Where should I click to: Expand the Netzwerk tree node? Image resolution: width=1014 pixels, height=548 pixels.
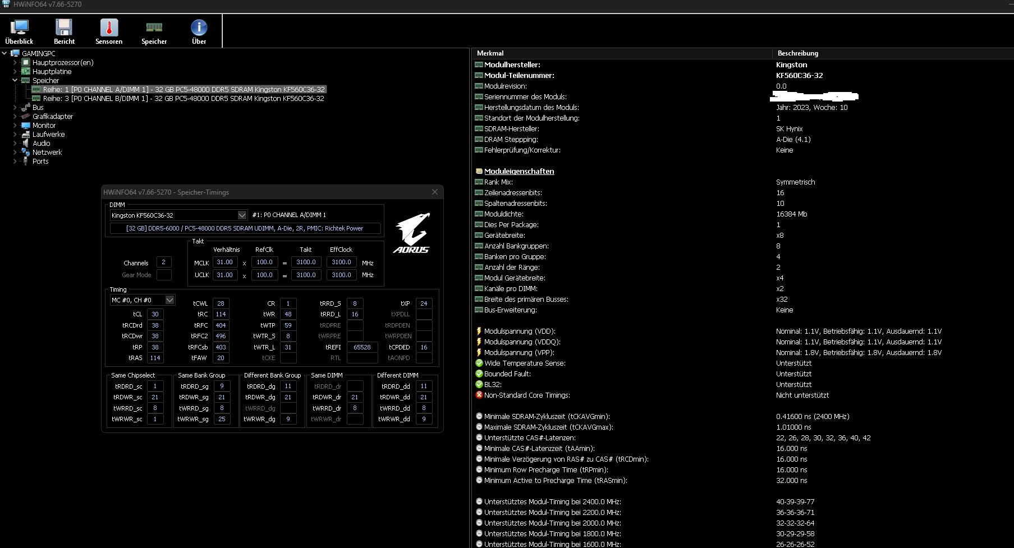click(x=15, y=152)
